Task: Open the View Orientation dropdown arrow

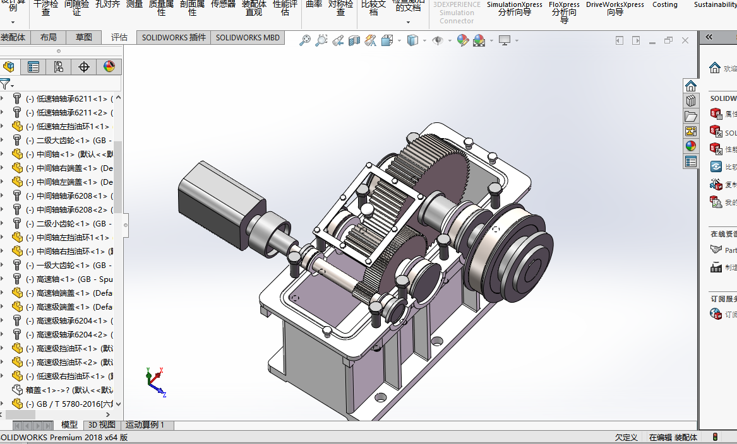Action: tap(400, 41)
